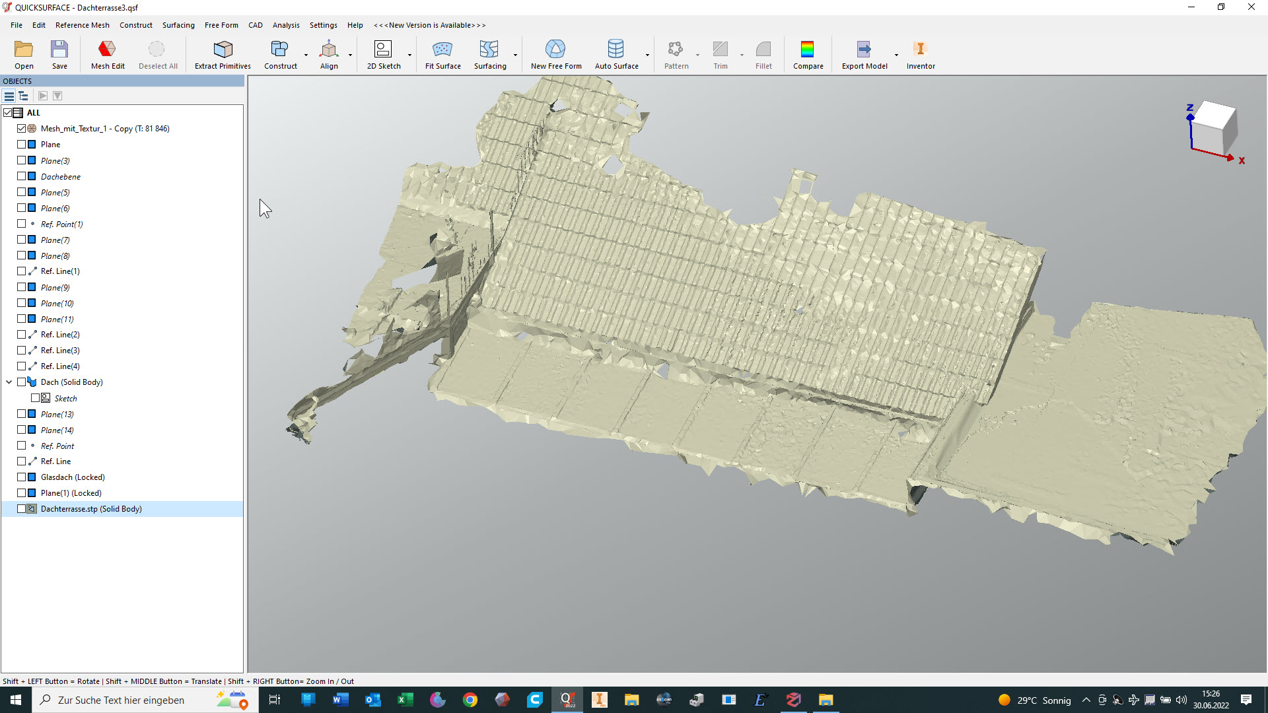This screenshot has width=1268, height=713.
Task: Check the Dachterrasse.stp Solid Body checkbox
Action: click(x=22, y=509)
